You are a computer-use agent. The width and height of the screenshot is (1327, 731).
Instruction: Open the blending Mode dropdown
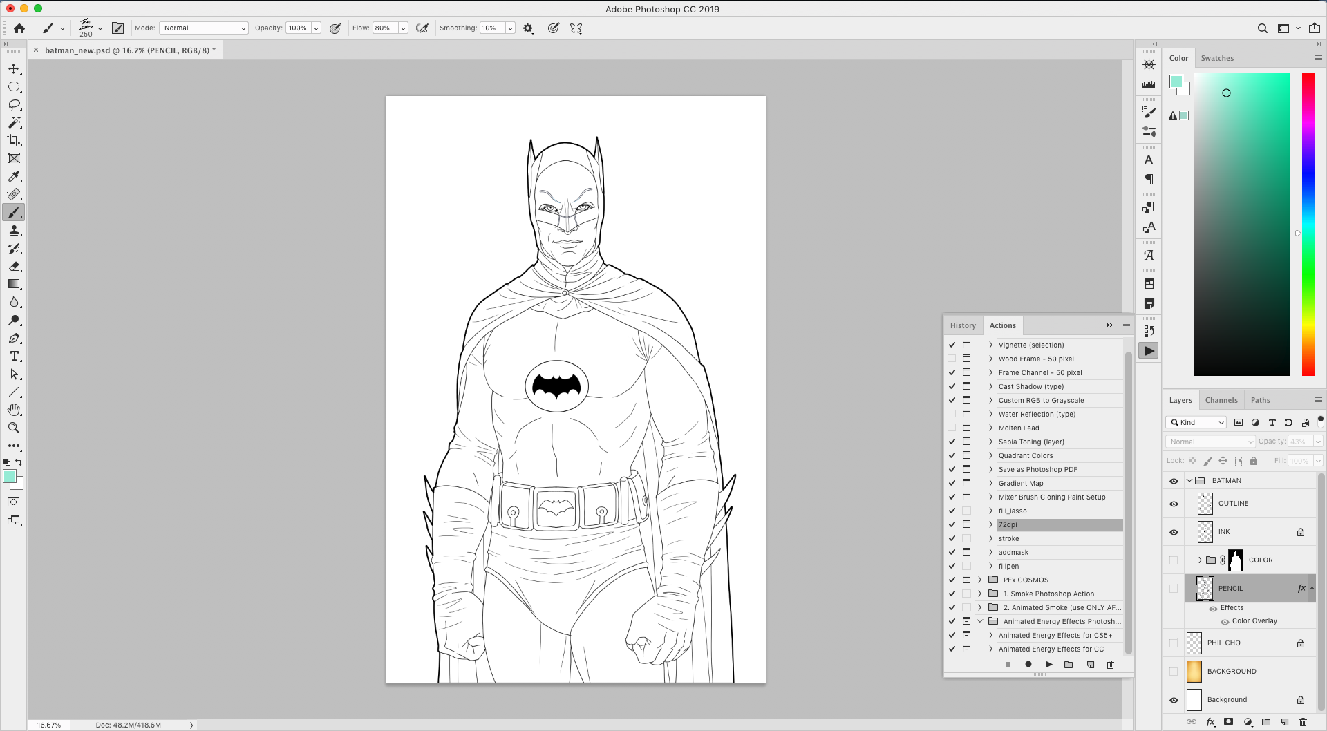pyautogui.click(x=204, y=28)
